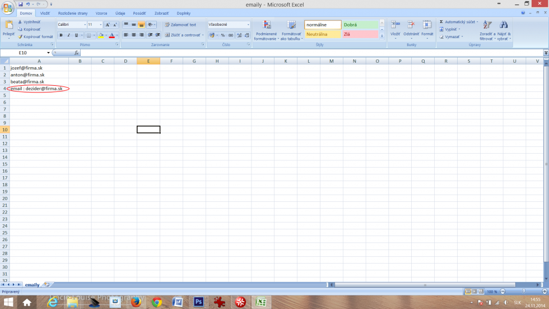Click Odstrániť delete cells icon
Screen dimensions: 549x309
point(411,25)
